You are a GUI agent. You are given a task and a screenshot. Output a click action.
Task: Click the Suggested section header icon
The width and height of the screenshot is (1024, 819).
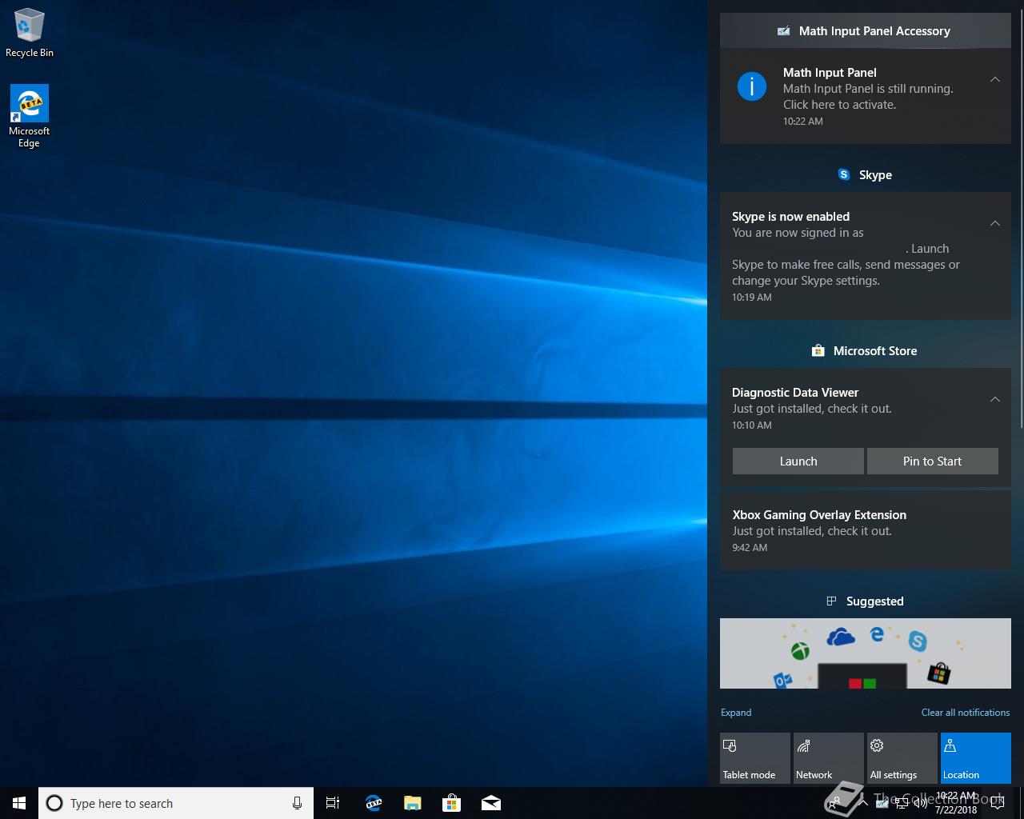point(831,601)
